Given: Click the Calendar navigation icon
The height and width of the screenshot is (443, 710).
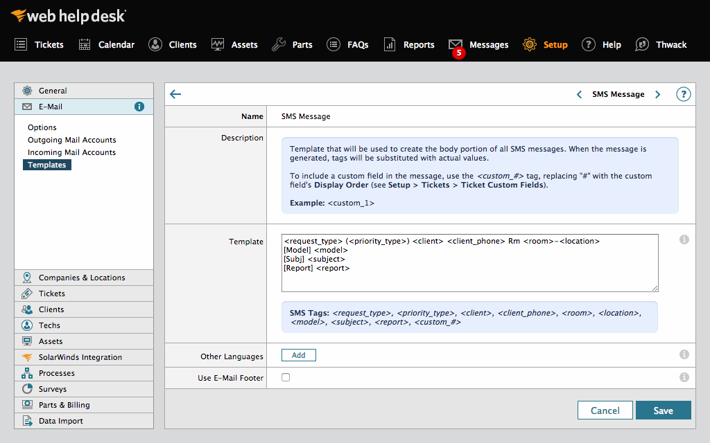Looking at the screenshot, I should pos(85,44).
